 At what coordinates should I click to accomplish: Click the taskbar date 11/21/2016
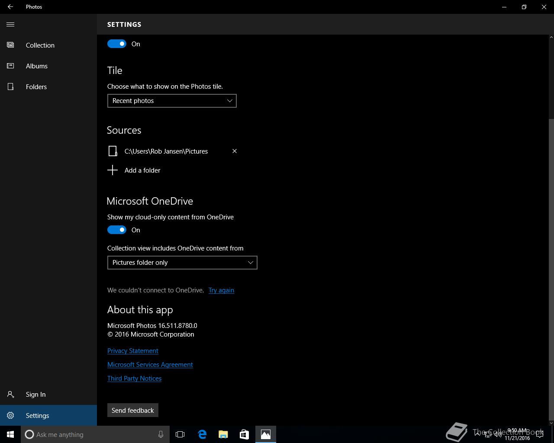pyautogui.click(x=517, y=438)
